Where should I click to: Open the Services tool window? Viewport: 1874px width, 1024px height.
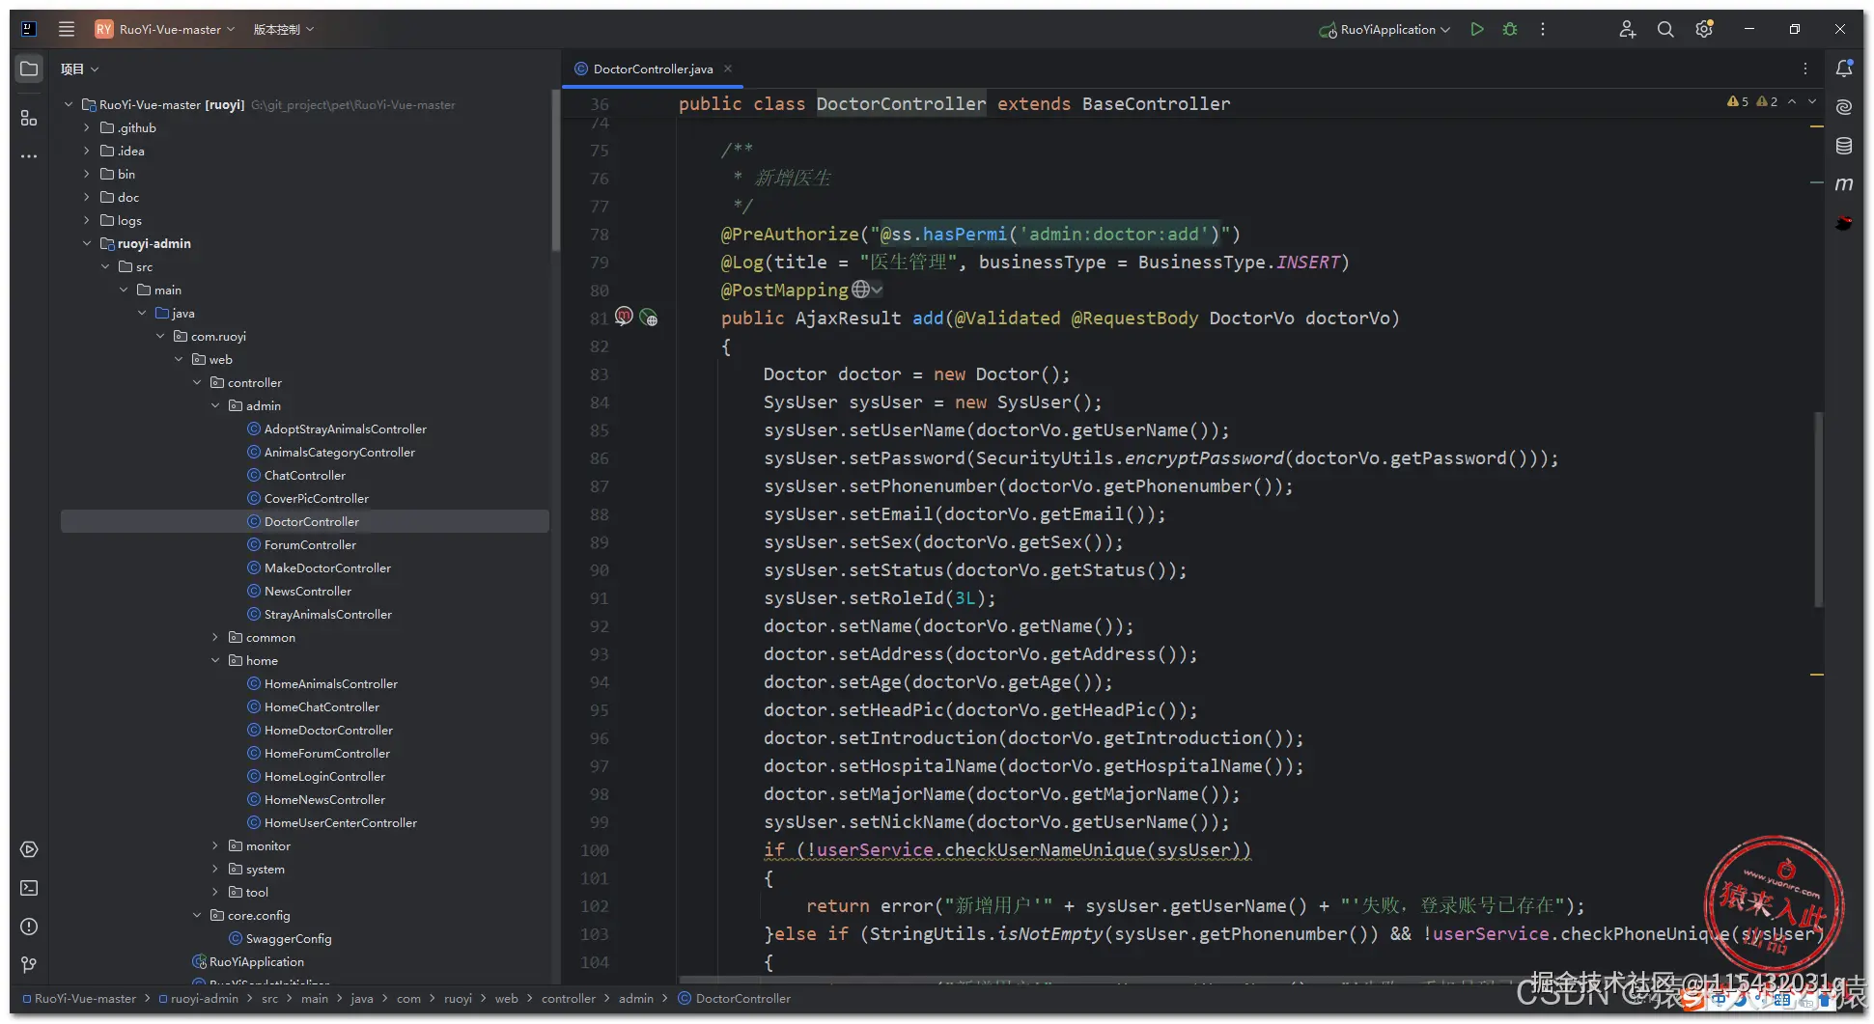pos(29,849)
